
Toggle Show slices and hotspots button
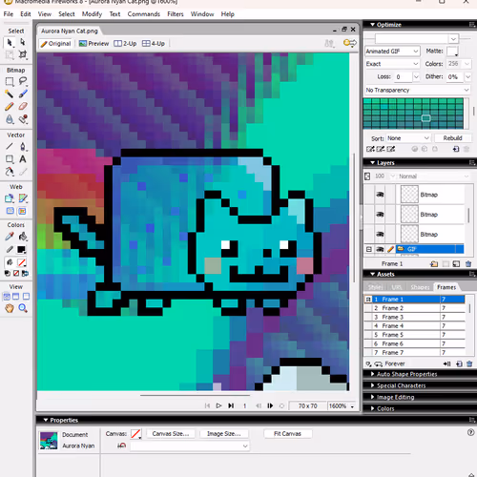(x=22, y=211)
